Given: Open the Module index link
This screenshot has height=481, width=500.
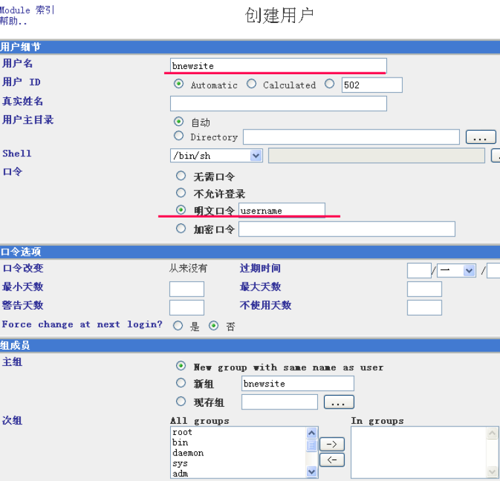Looking at the screenshot, I should coord(28,11).
